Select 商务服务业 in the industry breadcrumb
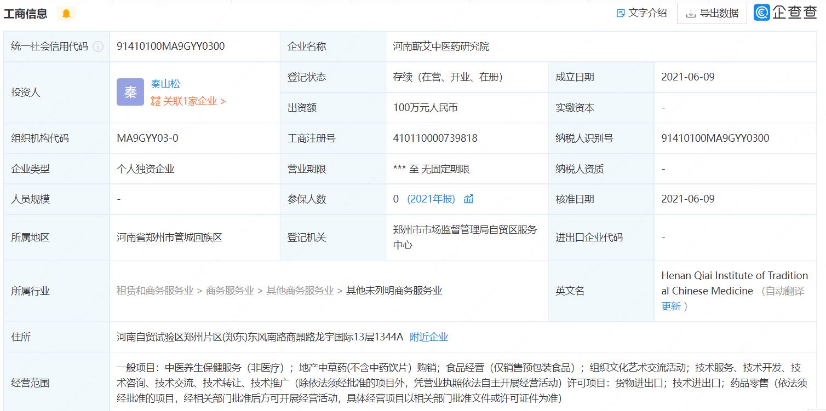This screenshot has width=826, height=411. point(230,291)
